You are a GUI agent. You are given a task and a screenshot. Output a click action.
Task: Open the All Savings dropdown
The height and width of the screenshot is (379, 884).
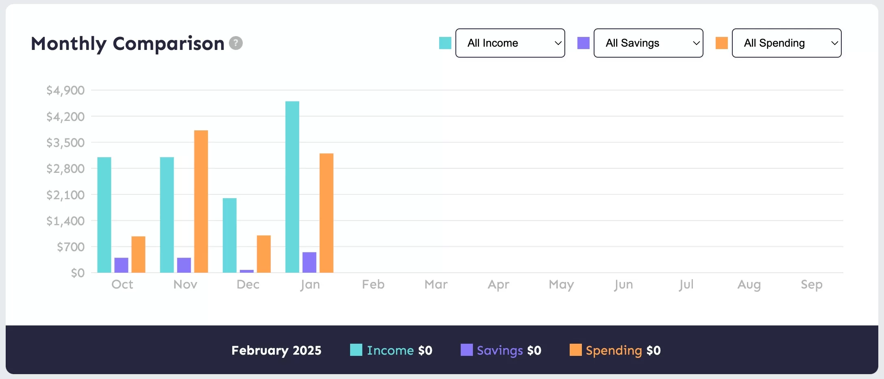point(648,43)
